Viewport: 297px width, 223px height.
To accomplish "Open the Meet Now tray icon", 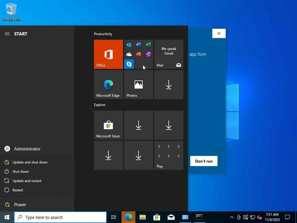I will point(239,217).
